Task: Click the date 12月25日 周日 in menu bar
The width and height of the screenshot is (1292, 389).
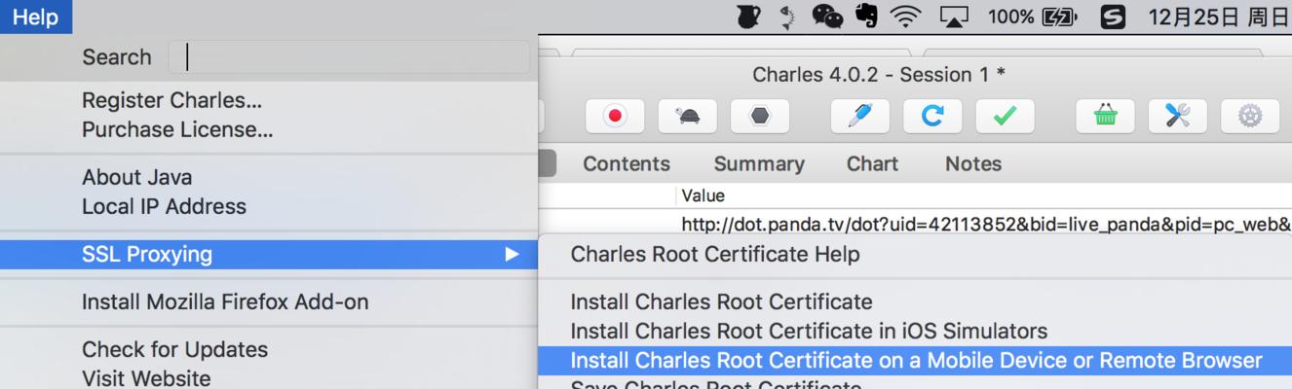Action: point(1219,17)
